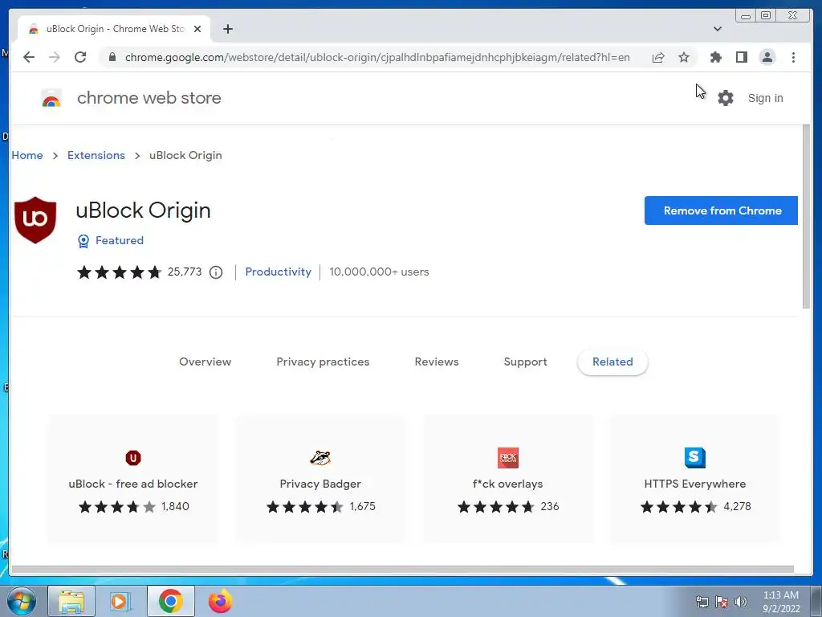Click the 25,773 ratings count

pyautogui.click(x=185, y=272)
